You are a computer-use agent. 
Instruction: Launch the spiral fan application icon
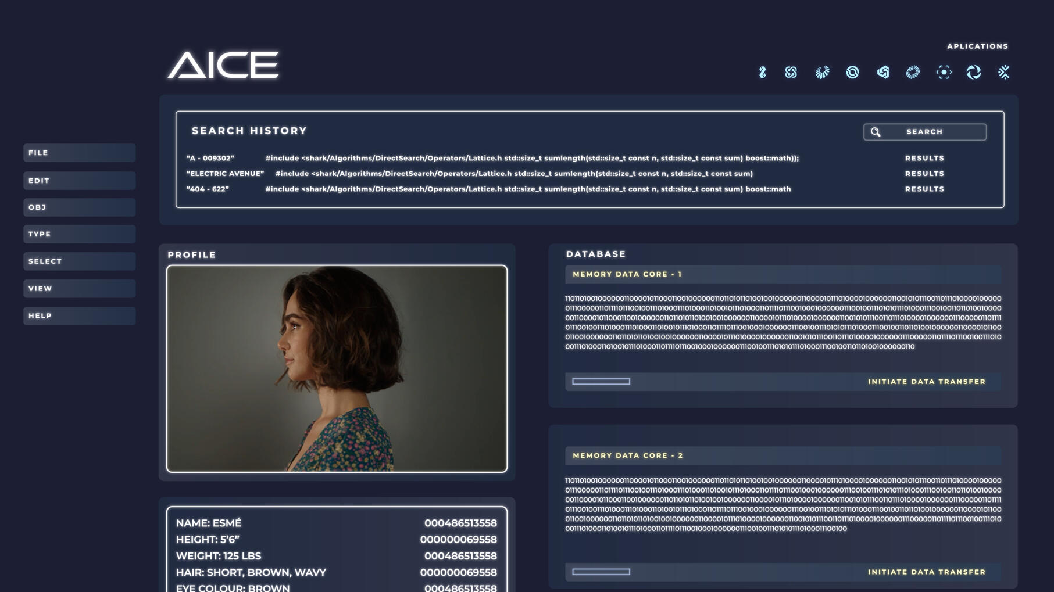pos(822,72)
